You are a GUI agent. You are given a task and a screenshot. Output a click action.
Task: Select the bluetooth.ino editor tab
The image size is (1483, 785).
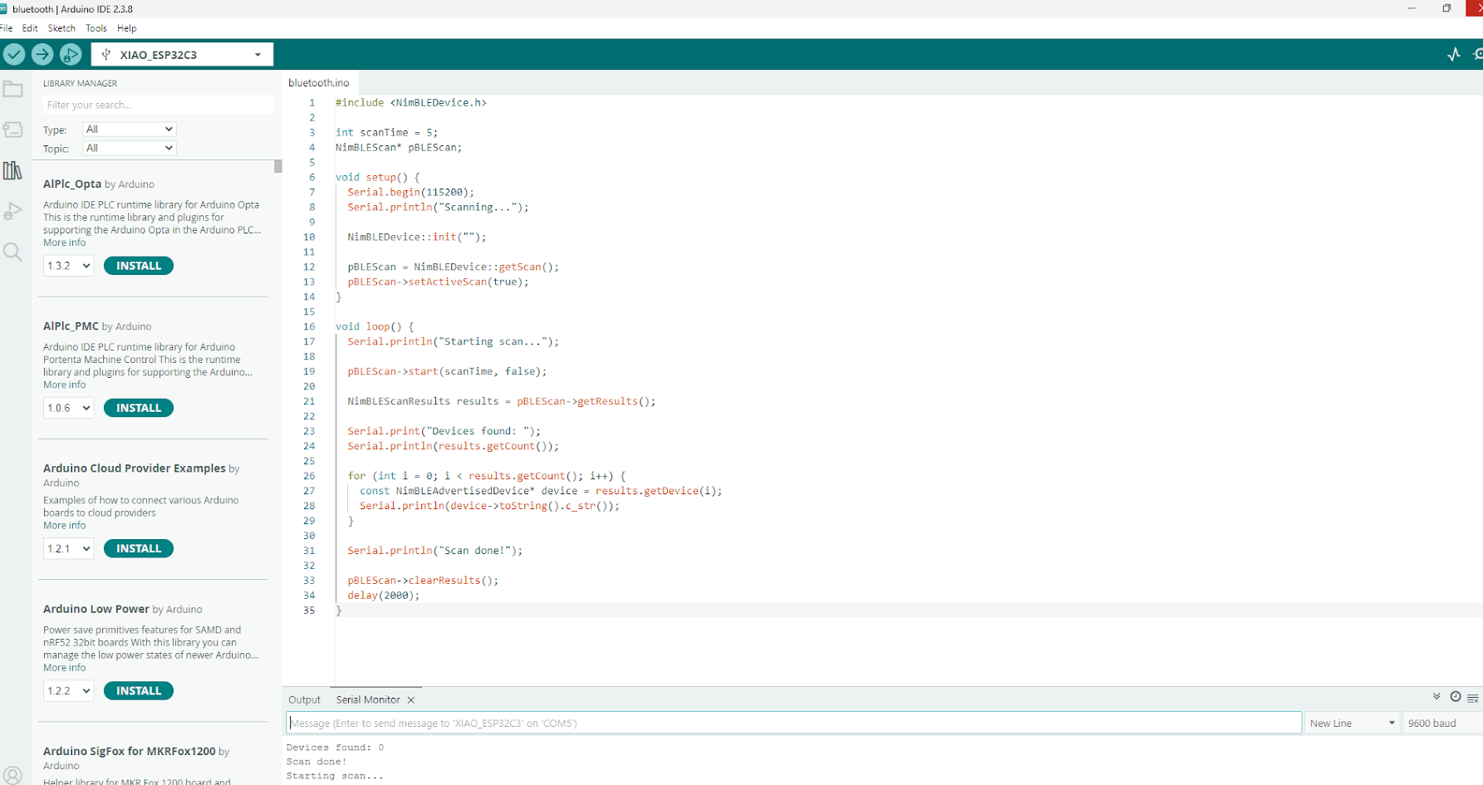[319, 83]
